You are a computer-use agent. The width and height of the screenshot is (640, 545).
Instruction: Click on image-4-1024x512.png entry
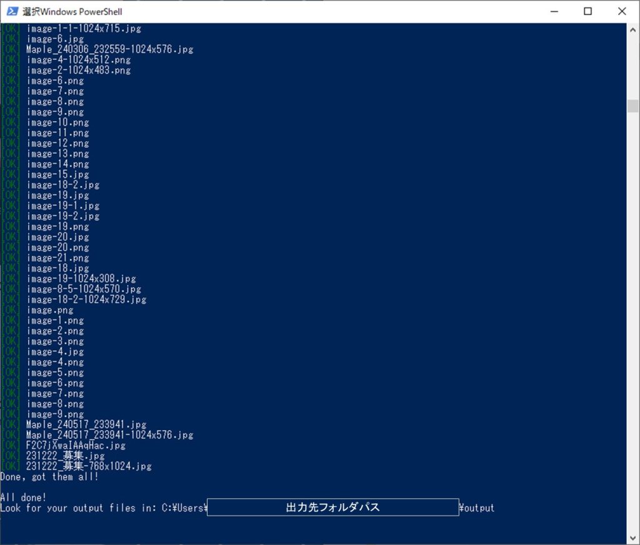(x=79, y=60)
